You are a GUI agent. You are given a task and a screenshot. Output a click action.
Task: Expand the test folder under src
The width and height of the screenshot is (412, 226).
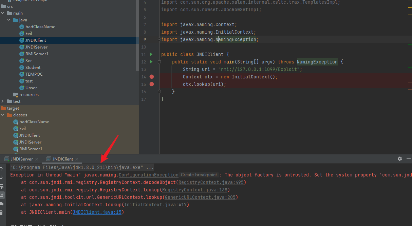point(3,101)
